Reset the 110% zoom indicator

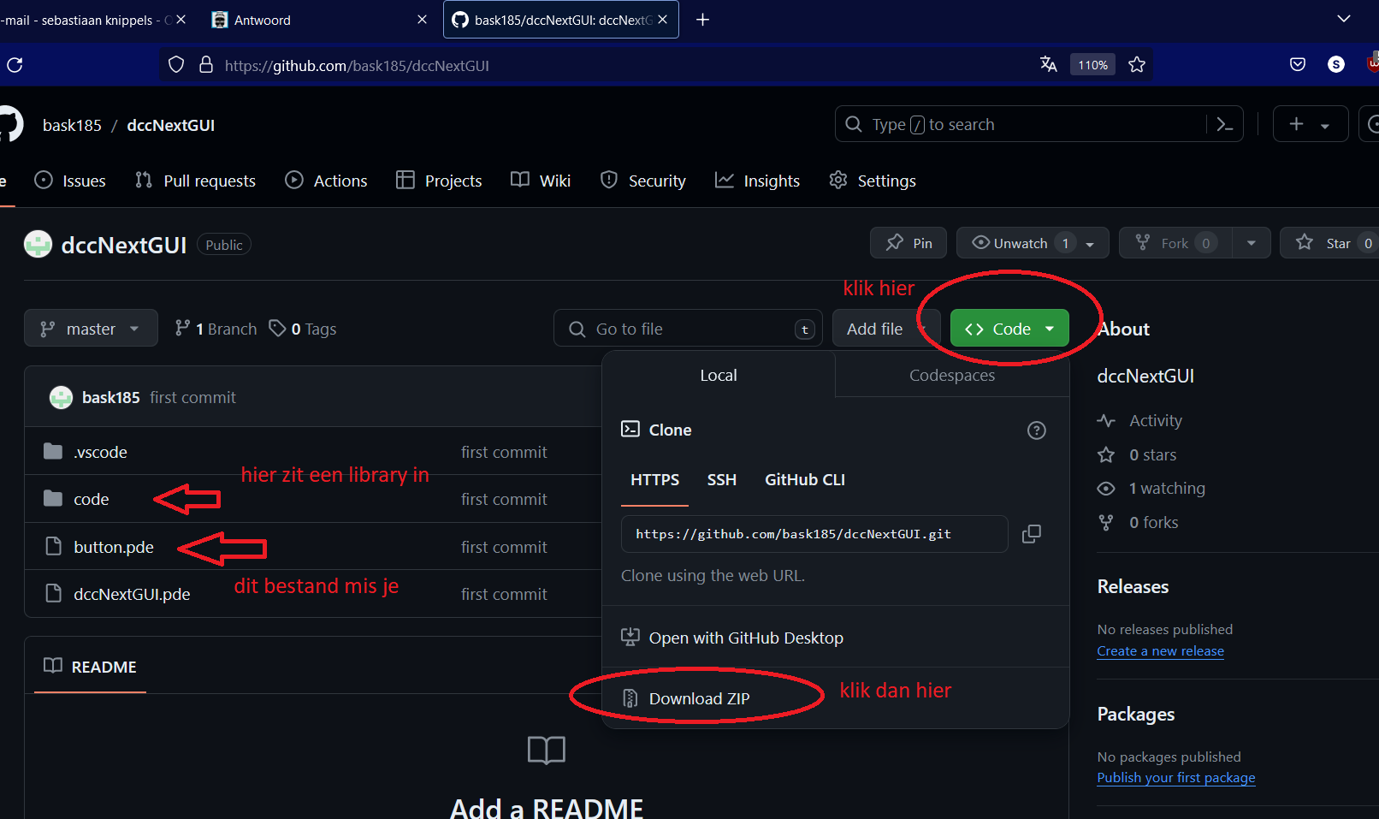pyautogui.click(x=1092, y=64)
